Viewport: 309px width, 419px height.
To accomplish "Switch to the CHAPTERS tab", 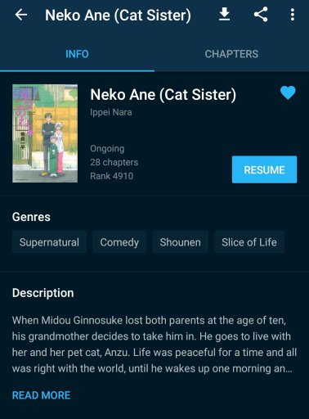I will click(x=231, y=54).
